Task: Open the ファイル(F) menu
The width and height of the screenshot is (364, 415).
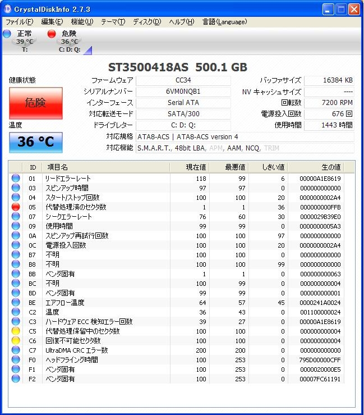Action: (x=20, y=22)
